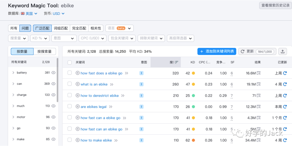Viewport: 292px width, 146px height.
Task: Add 'how fast can a ebike go' via plus icon
Action: coord(78,118)
